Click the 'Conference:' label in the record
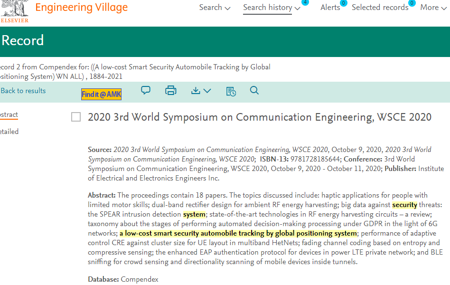Image resolution: width=450 pixels, height=285 pixels. click(x=363, y=159)
